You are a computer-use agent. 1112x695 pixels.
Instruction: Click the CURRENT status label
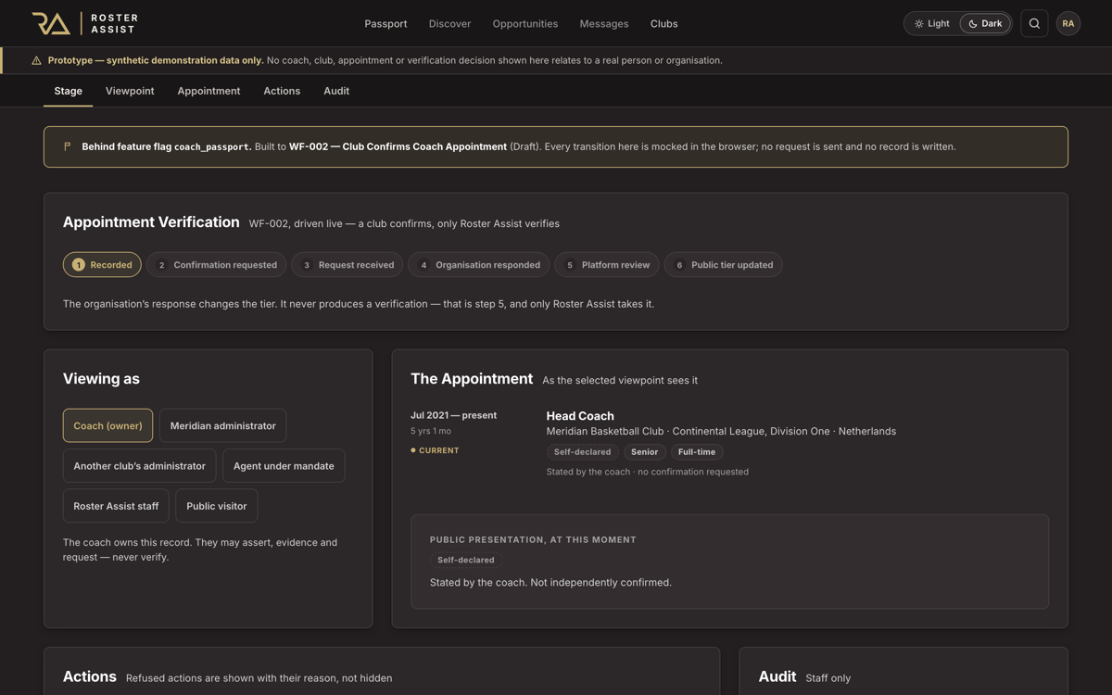(435, 450)
